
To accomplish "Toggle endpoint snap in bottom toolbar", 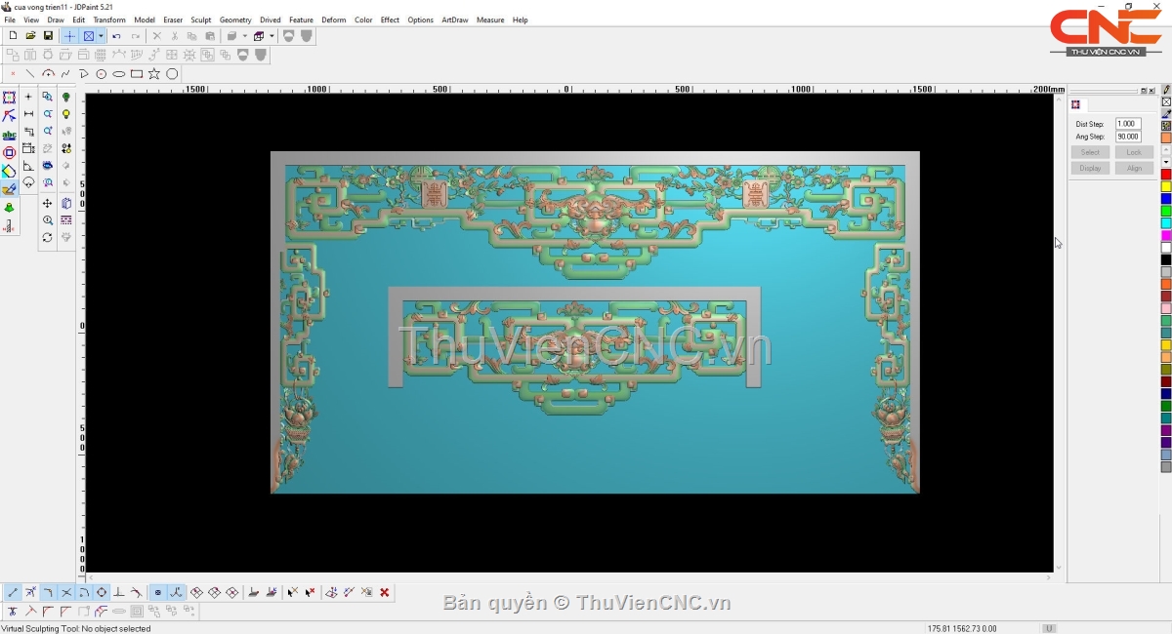I will point(13,592).
